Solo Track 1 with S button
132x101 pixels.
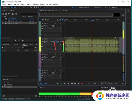[x=58, y=23]
